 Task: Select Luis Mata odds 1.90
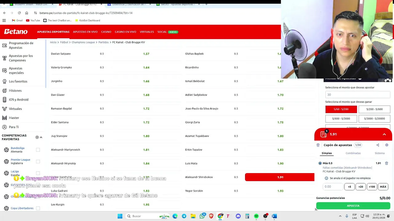(x=280, y=163)
